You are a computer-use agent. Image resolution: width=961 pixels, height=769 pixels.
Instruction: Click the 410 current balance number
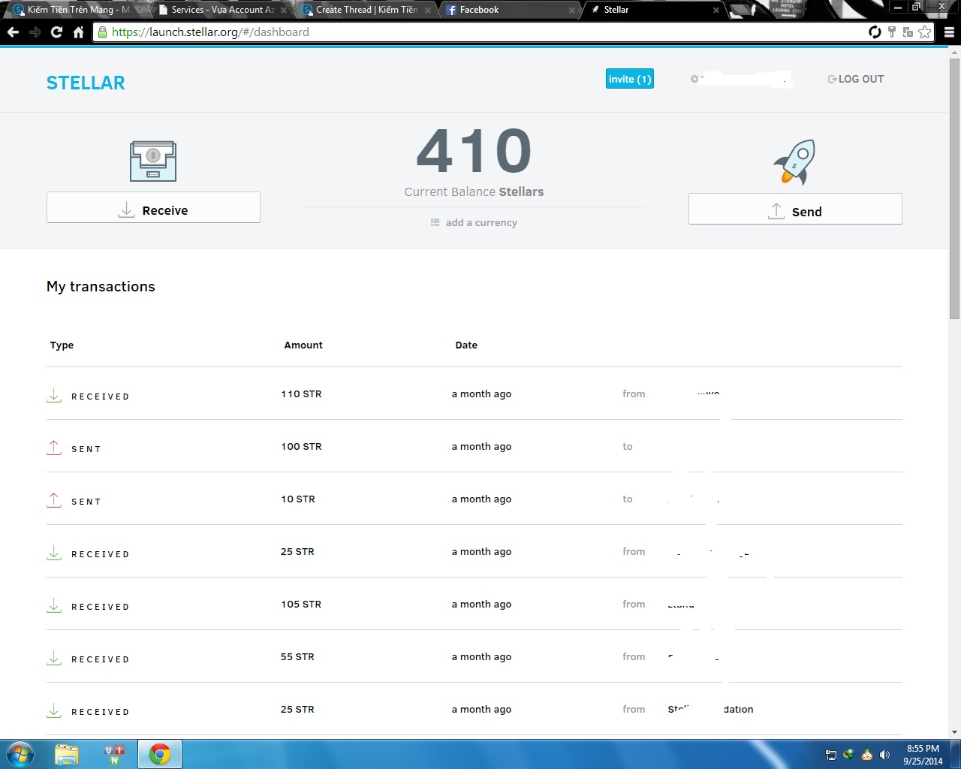point(474,152)
